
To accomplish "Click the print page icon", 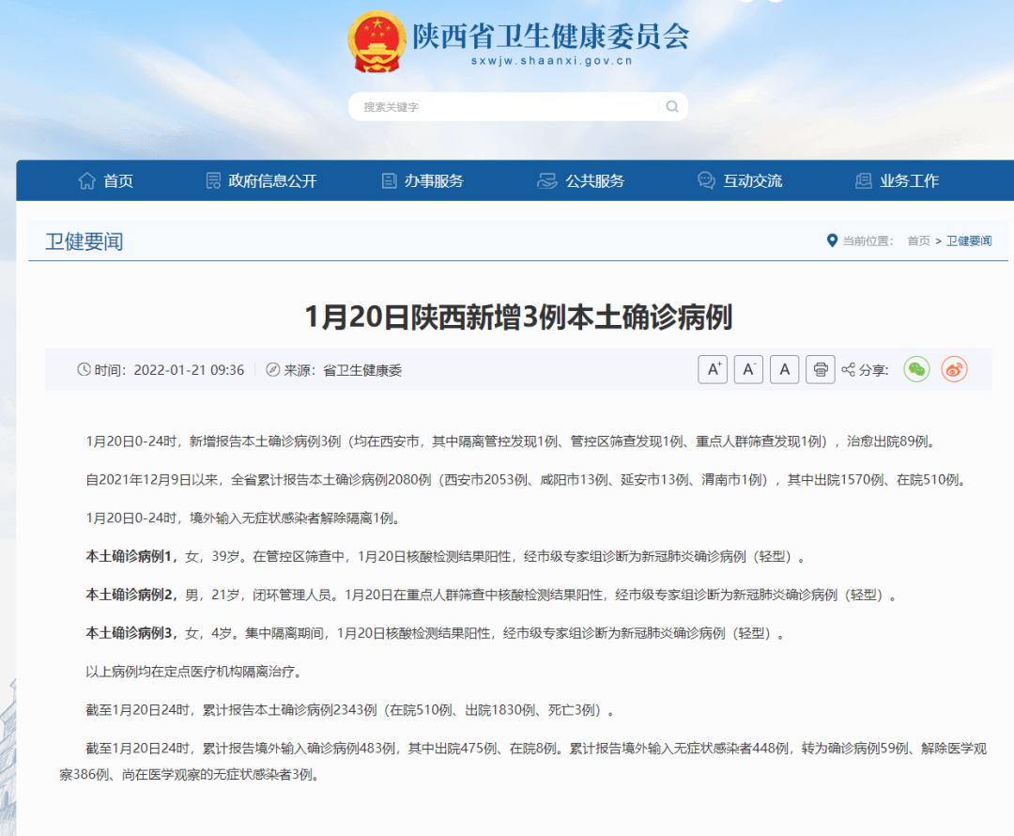I will (x=820, y=369).
